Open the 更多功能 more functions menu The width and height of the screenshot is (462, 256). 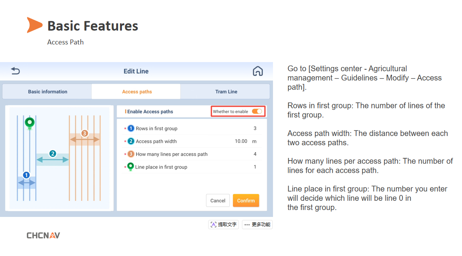tap(257, 225)
